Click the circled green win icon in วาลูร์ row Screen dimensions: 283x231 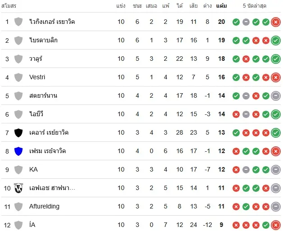(276, 59)
